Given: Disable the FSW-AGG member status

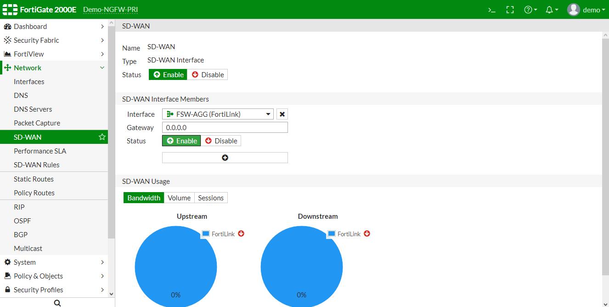Looking at the screenshot, I should point(221,141).
